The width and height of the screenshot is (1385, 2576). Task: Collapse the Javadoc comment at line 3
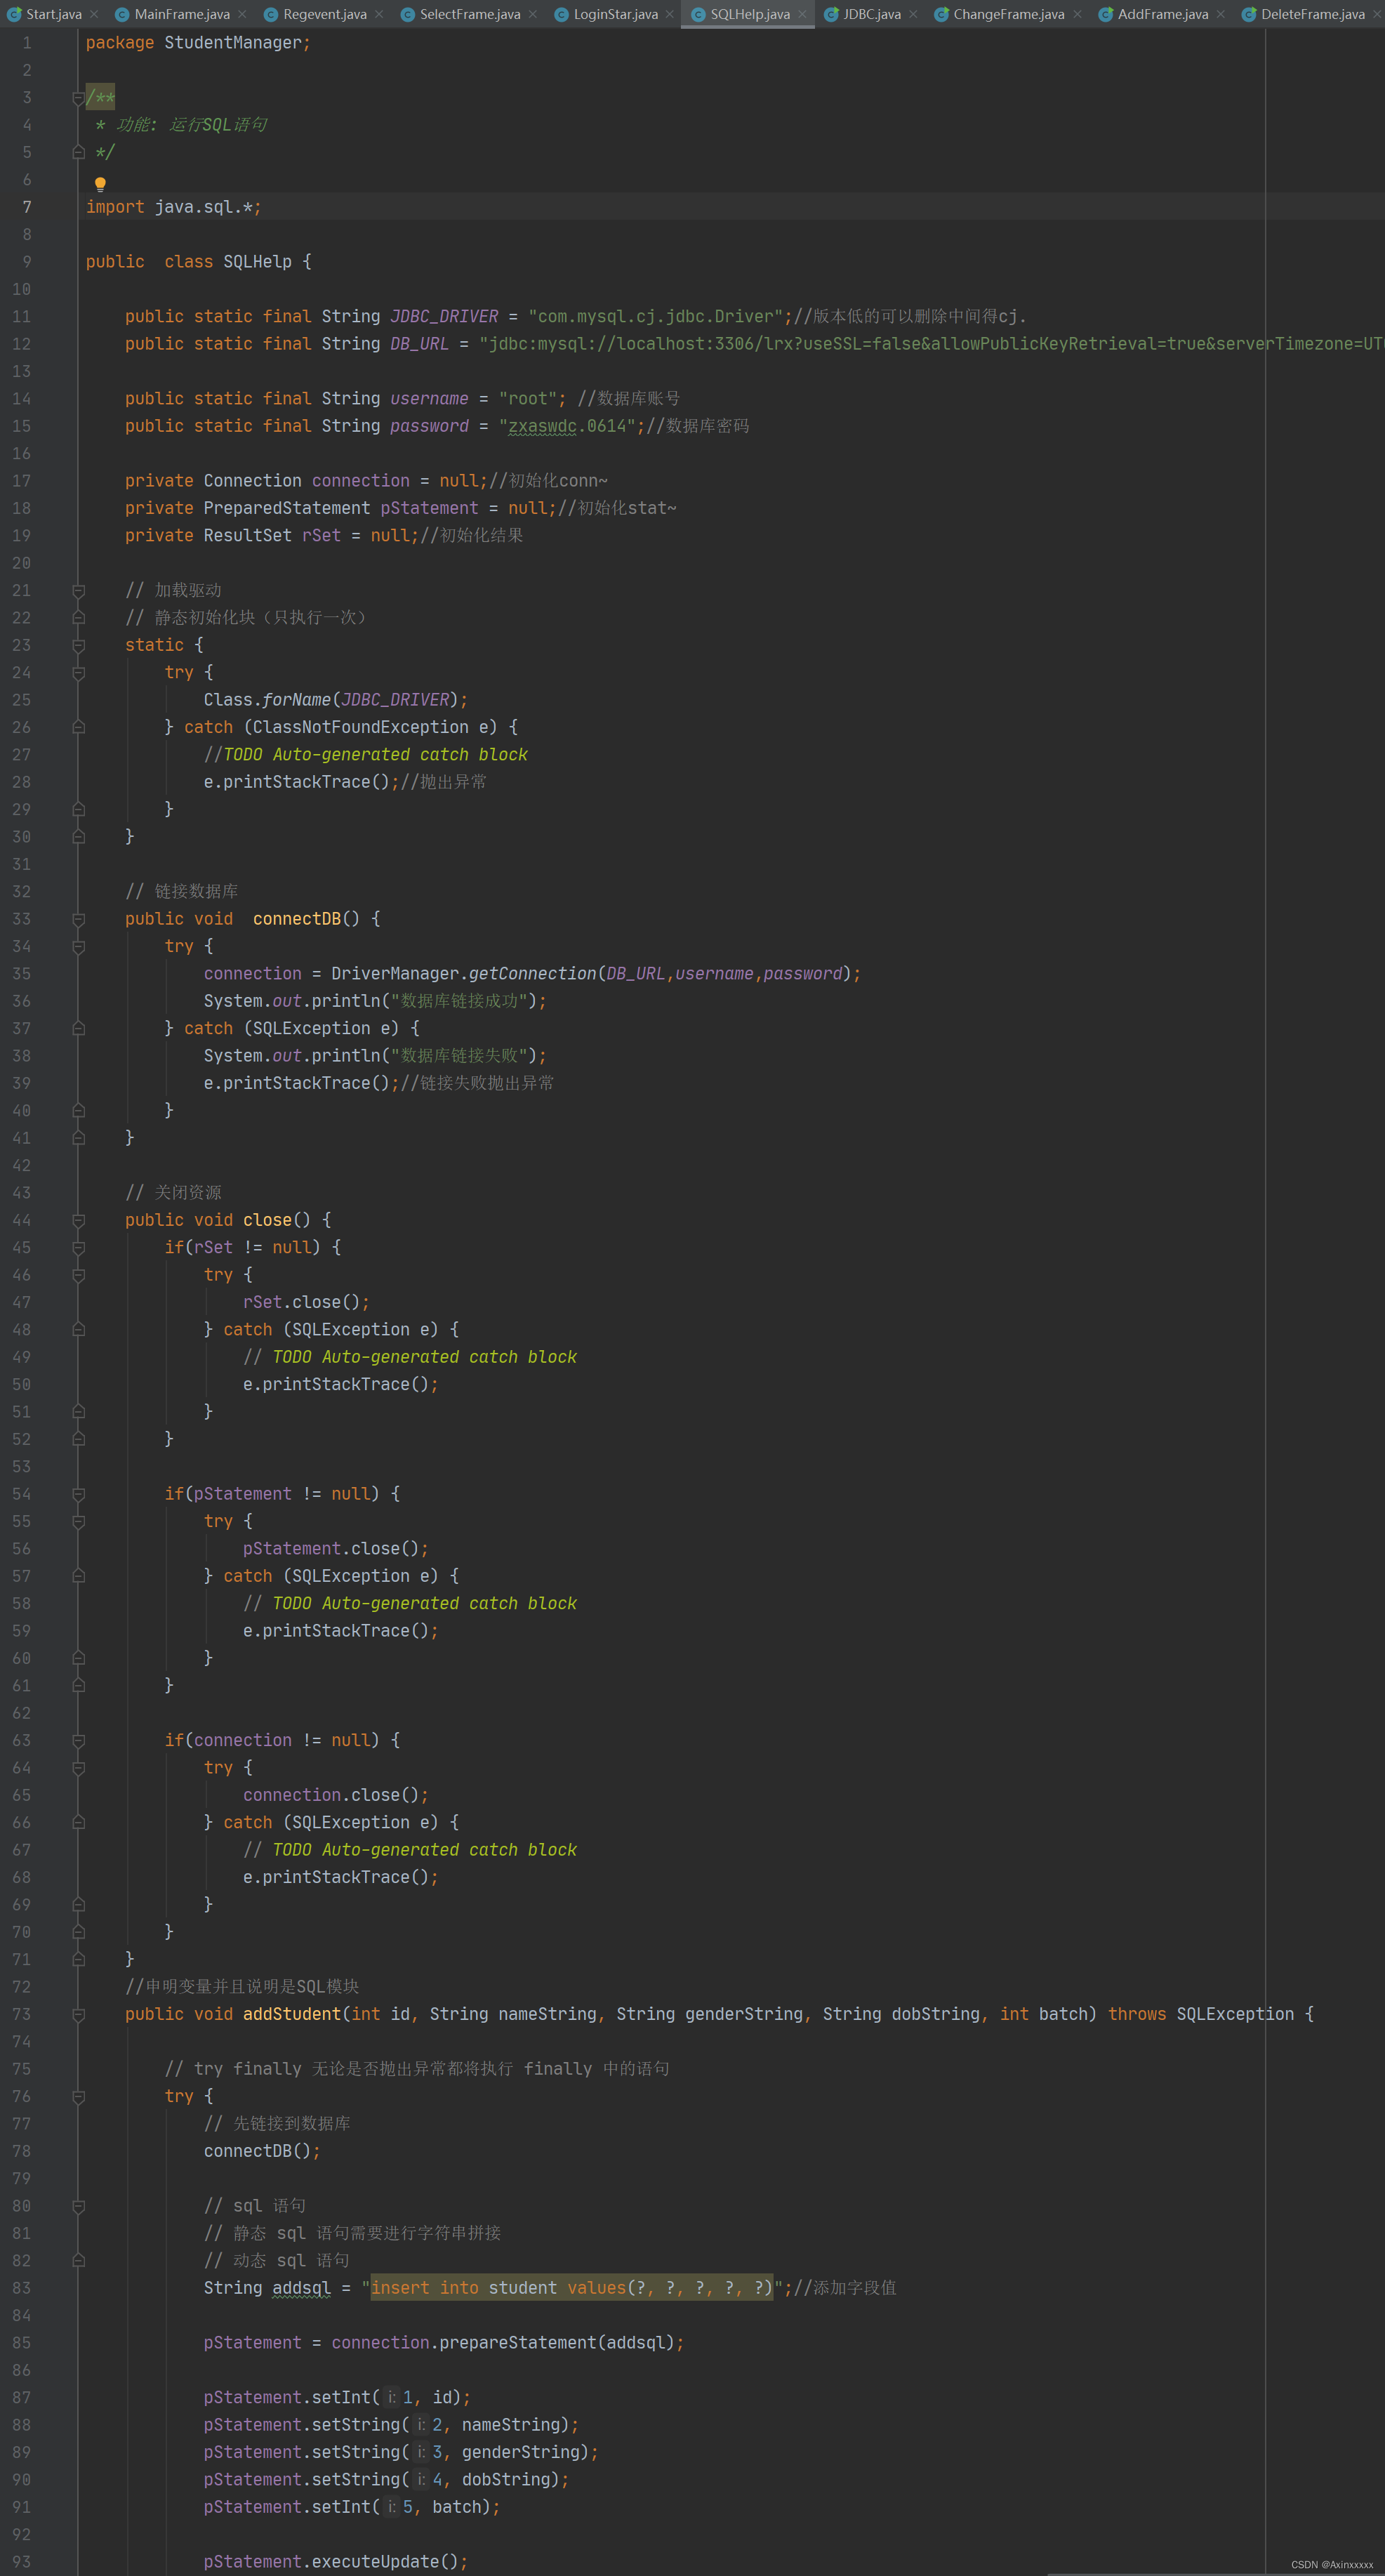tap(78, 98)
